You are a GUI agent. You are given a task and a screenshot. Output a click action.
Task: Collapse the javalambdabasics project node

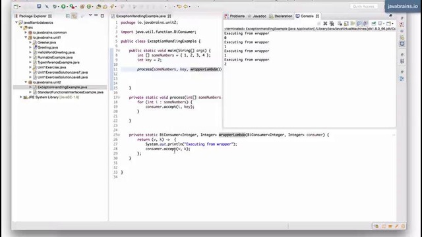tap(16, 22)
